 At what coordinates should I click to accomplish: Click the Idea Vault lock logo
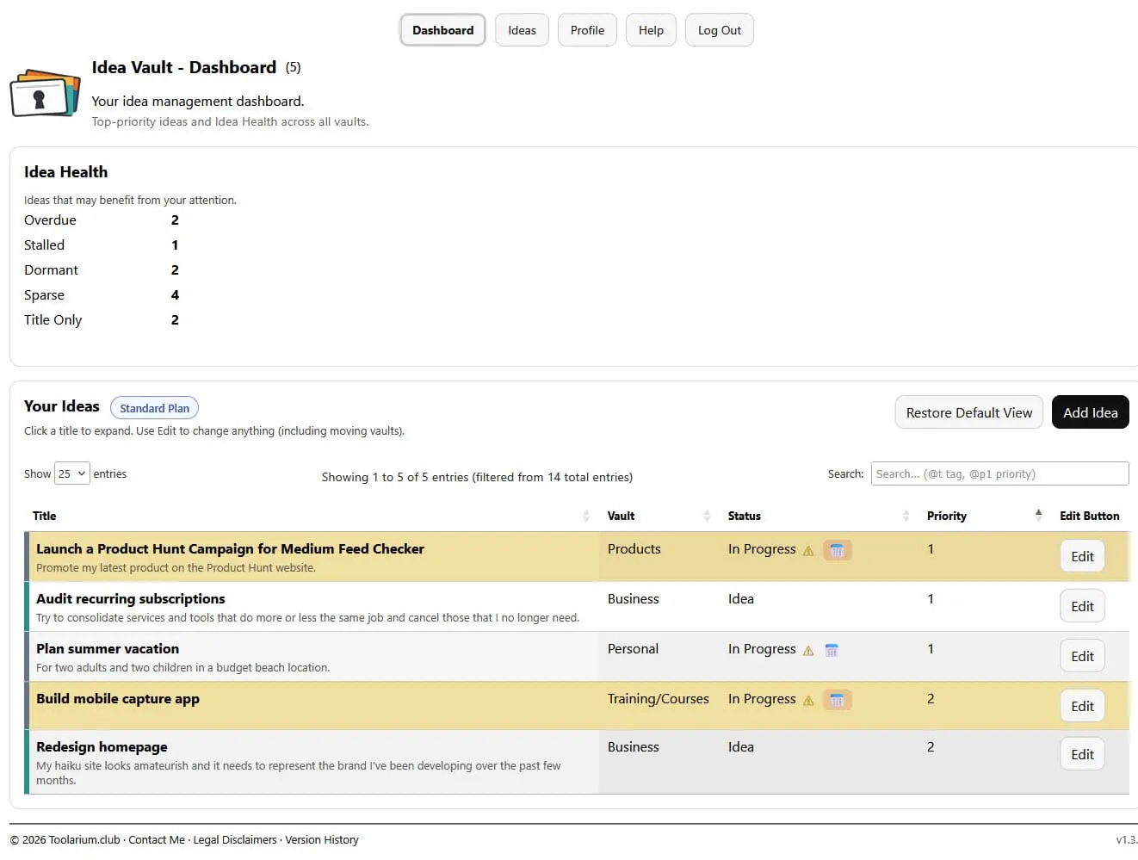tap(45, 93)
